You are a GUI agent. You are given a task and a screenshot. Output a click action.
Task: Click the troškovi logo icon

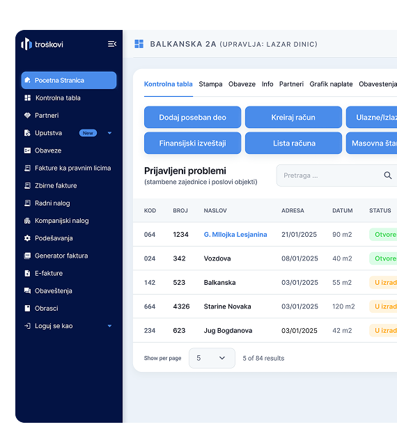click(x=26, y=44)
